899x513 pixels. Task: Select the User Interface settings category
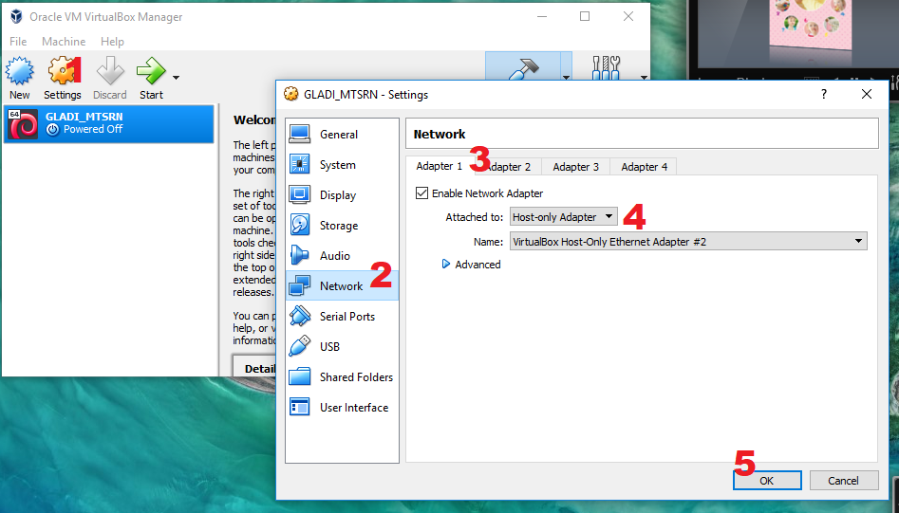[x=342, y=408]
